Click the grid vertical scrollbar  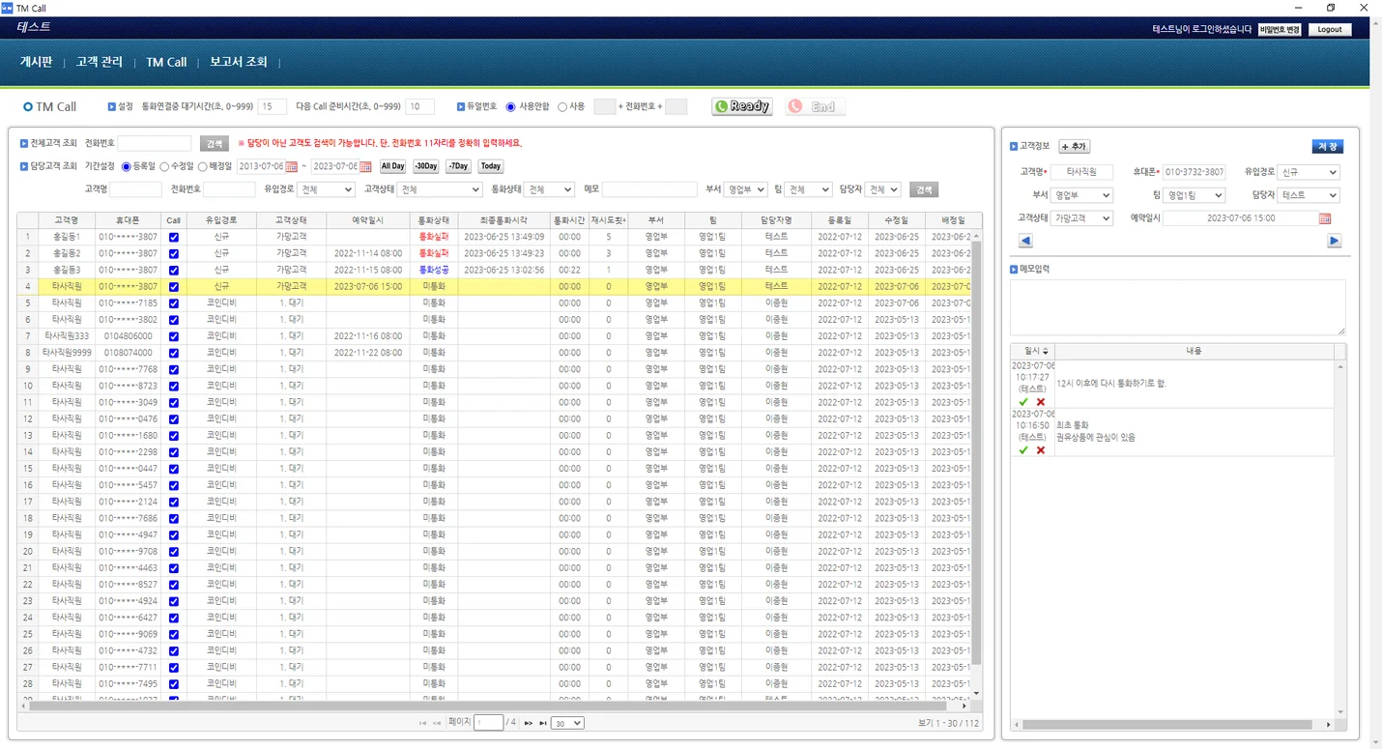pos(976,454)
